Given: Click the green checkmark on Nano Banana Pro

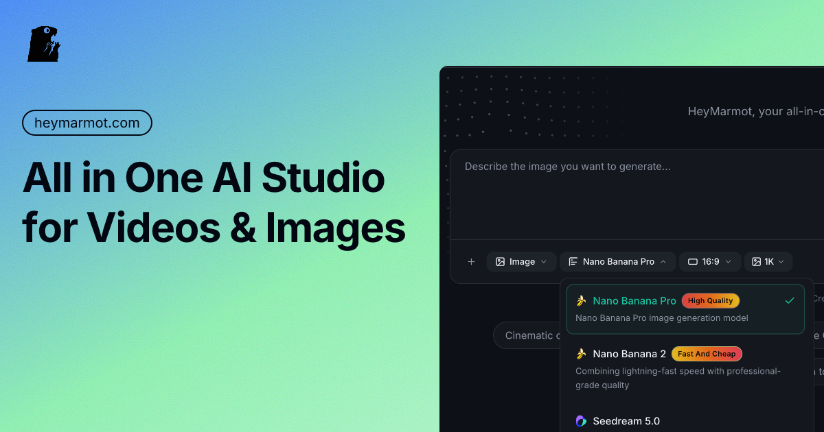Looking at the screenshot, I should tap(790, 300).
